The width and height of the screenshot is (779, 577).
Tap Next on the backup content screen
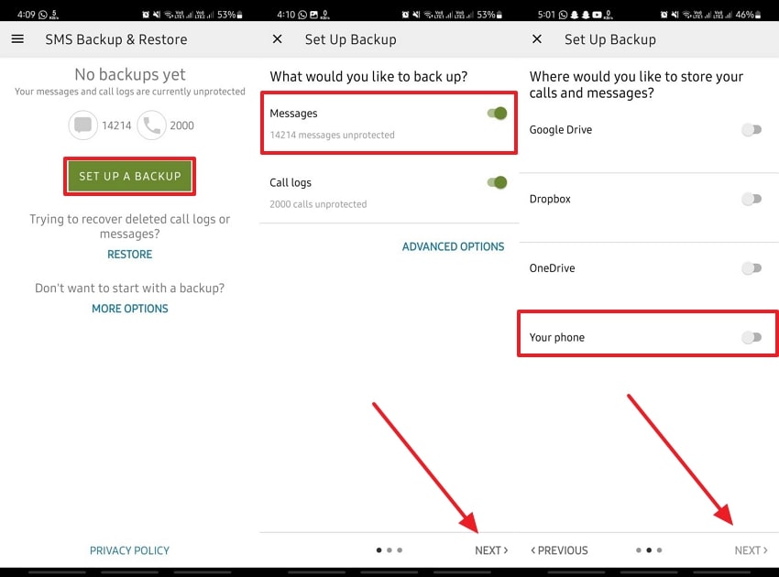pyautogui.click(x=490, y=550)
